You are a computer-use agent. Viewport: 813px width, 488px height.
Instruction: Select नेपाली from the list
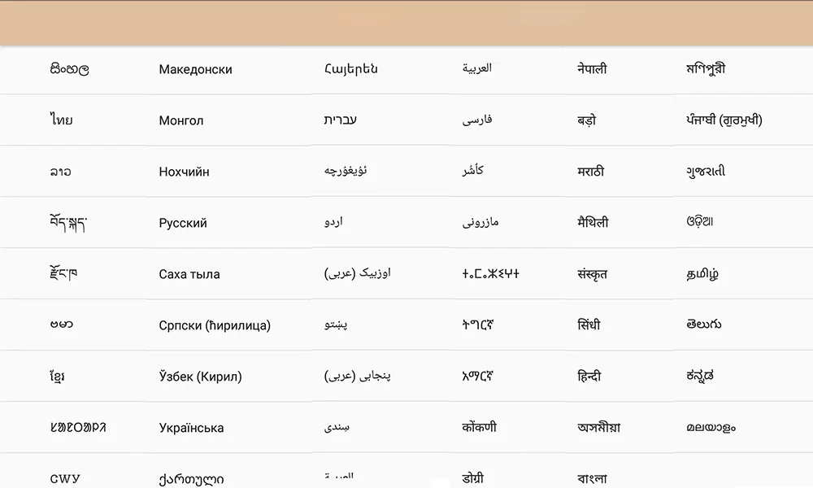[592, 68]
